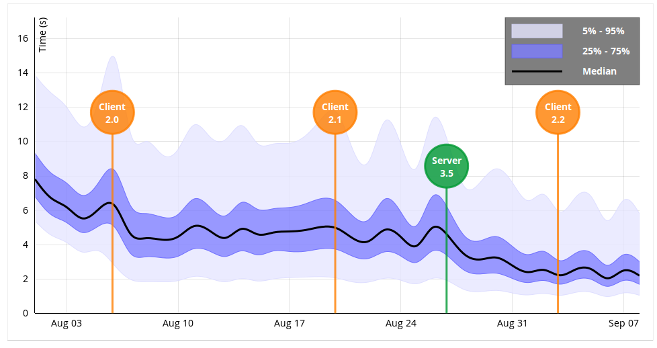Select the Server 3.5 green marker
The image size is (657, 348).
(x=447, y=167)
